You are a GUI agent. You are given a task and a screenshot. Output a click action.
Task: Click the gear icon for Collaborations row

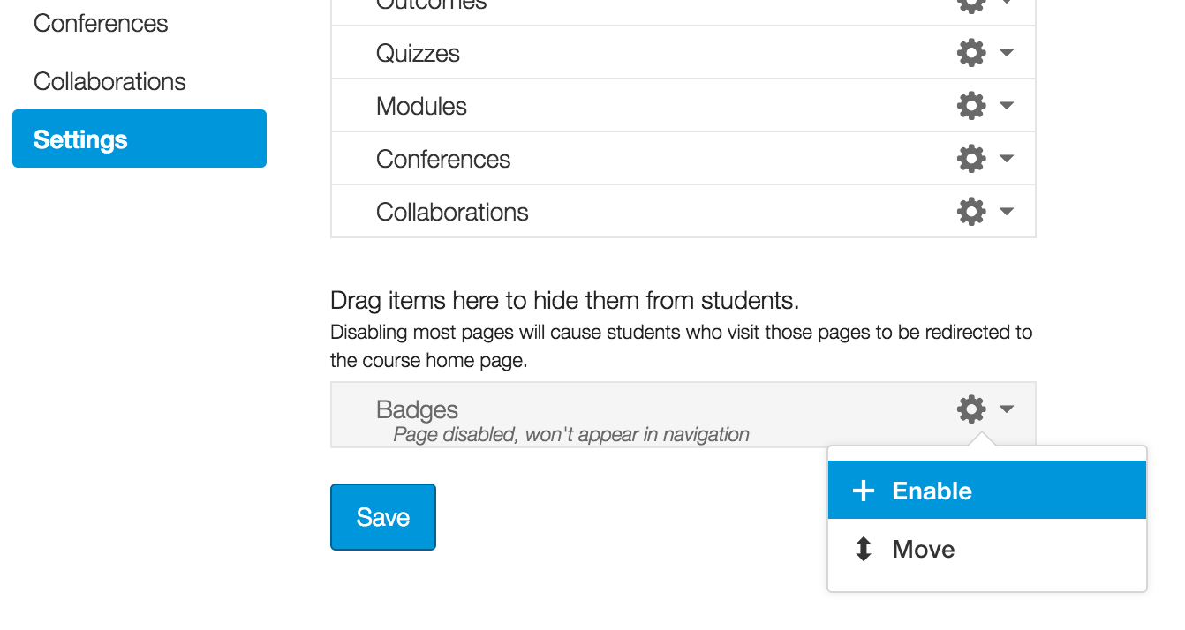[x=970, y=212]
